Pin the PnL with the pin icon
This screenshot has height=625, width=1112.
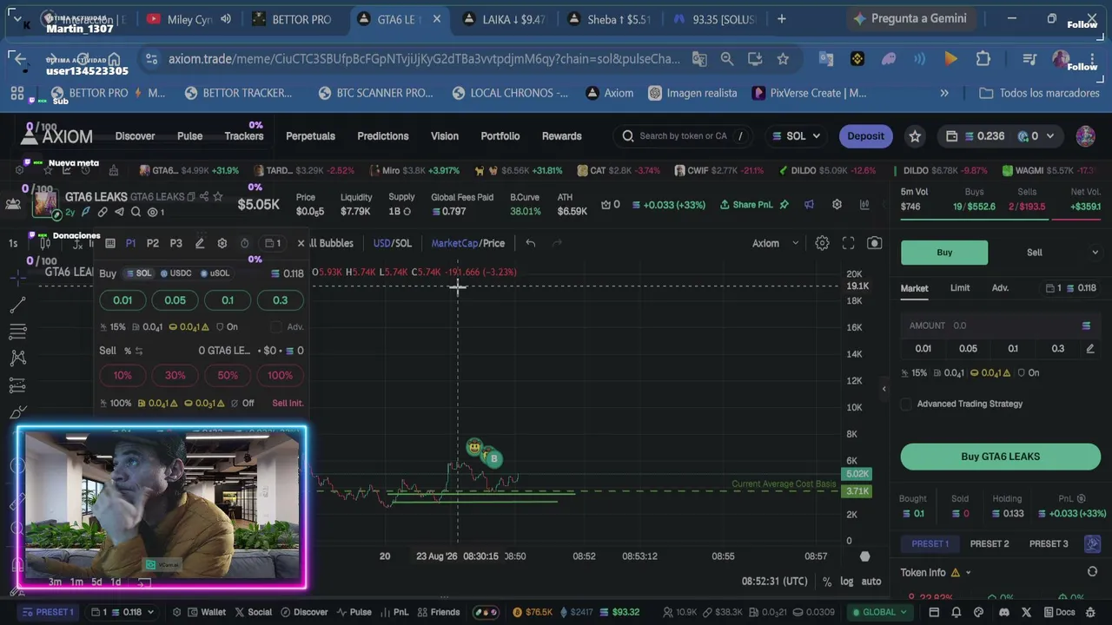click(784, 204)
